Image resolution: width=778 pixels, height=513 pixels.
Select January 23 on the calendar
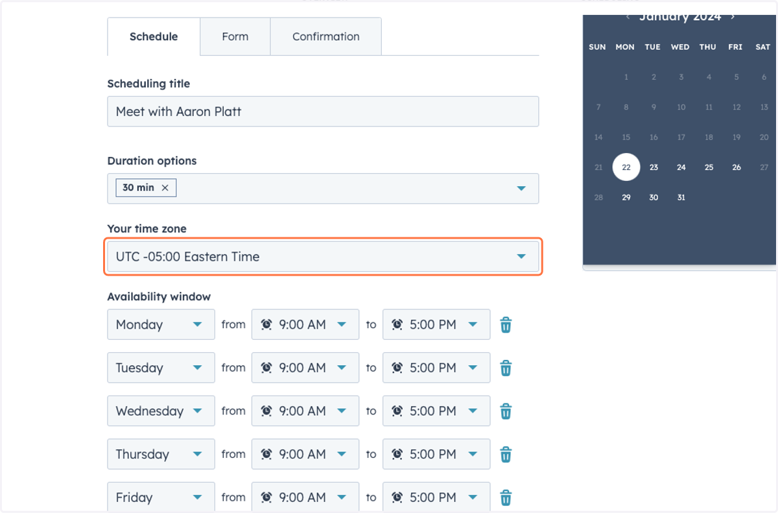click(x=654, y=167)
